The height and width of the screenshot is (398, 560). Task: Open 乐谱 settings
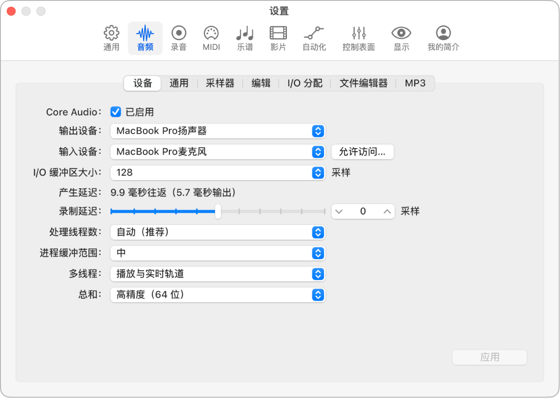(x=245, y=38)
